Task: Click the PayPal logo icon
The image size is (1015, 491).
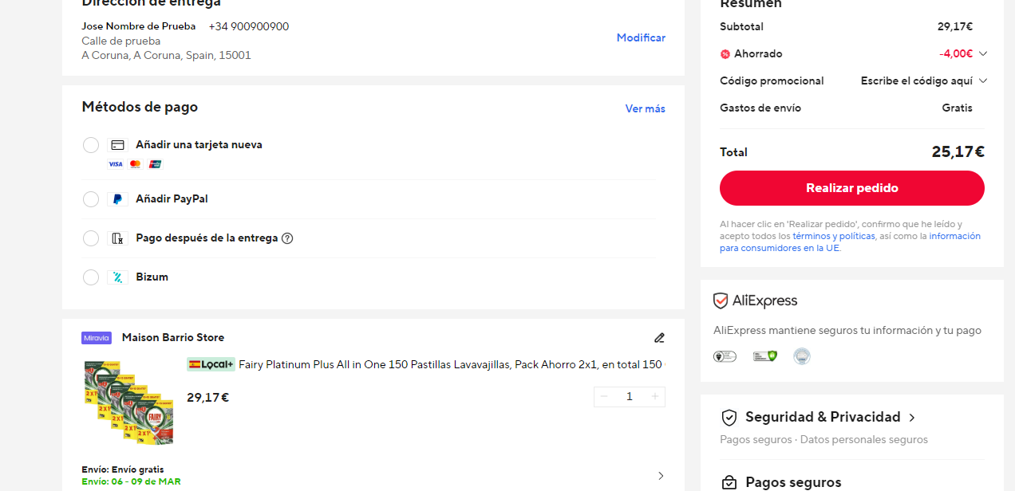Action: pos(117,199)
